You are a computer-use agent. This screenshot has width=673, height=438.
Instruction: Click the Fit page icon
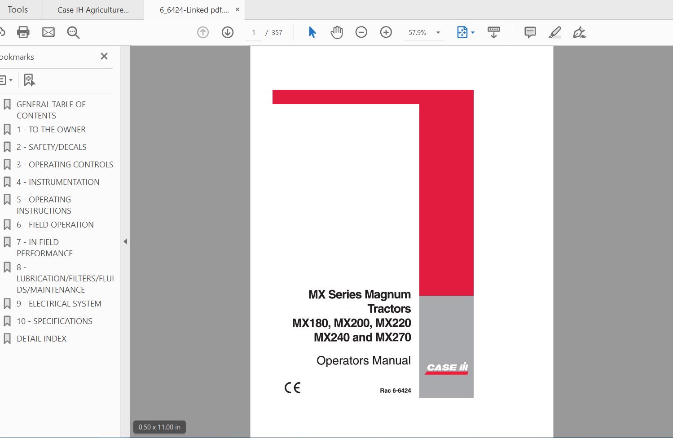tap(462, 32)
